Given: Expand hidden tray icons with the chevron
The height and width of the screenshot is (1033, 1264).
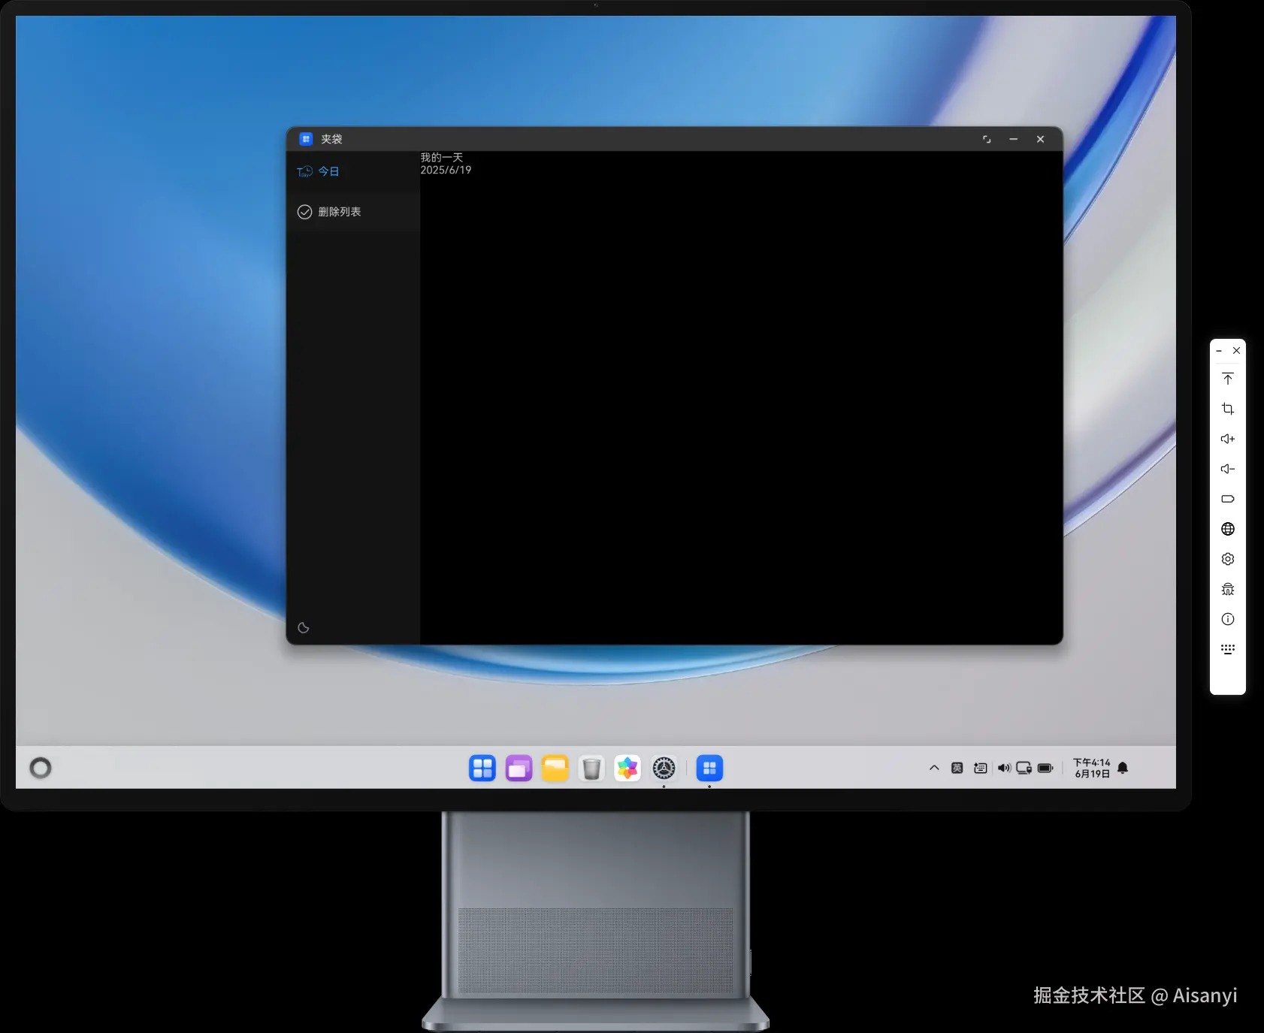Looking at the screenshot, I should point(933,768).
